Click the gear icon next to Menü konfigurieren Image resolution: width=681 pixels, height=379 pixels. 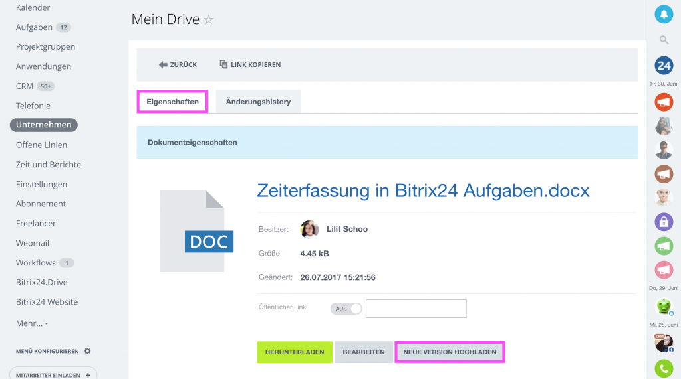(x=87, y=351)
